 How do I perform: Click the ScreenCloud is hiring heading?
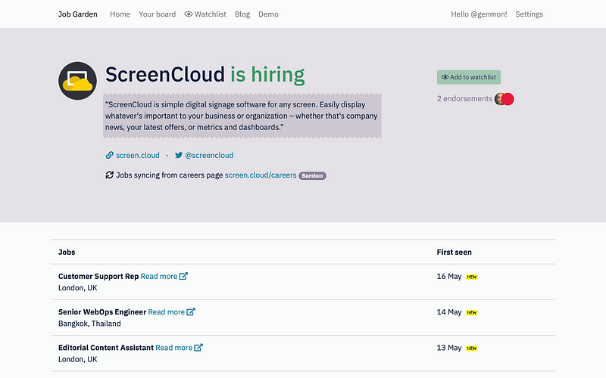(x=205, y=74)
